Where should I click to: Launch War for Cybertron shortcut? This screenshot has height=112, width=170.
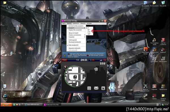[x=163, y=42]
